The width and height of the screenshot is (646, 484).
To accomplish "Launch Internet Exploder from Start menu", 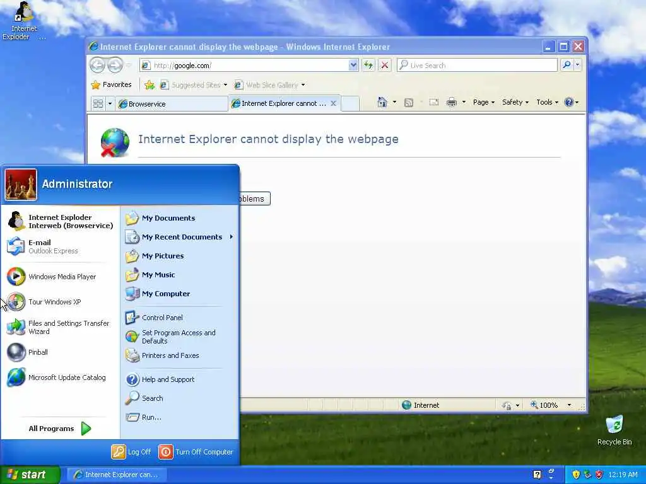I will click(61, 221).
